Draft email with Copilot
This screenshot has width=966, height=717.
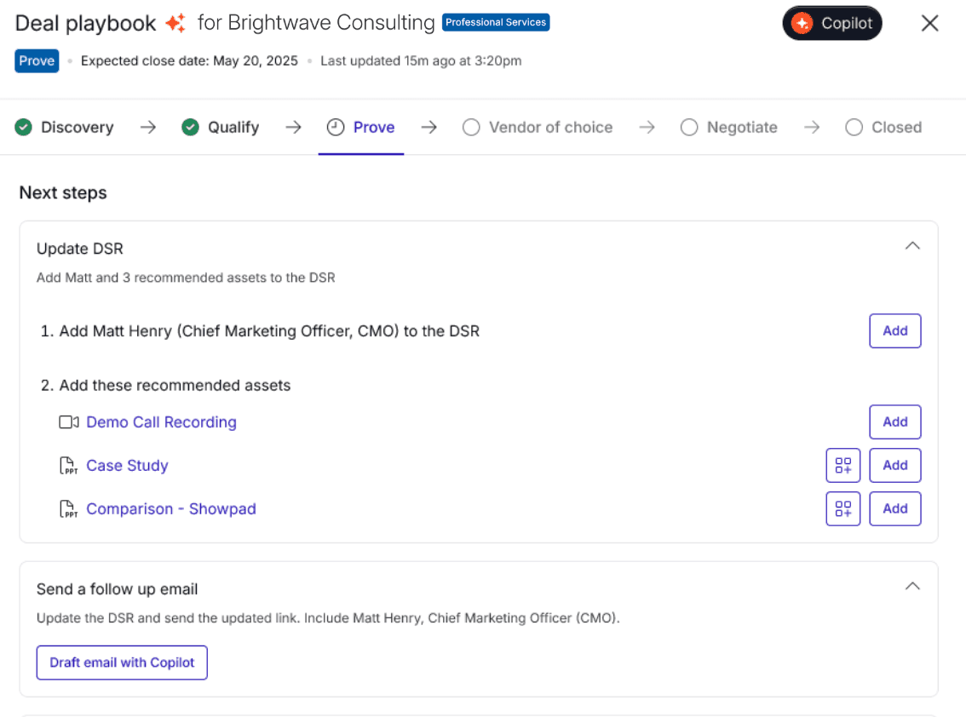tap(122, 663)
